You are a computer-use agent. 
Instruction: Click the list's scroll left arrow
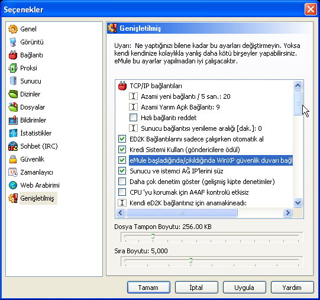coord(121,213)
